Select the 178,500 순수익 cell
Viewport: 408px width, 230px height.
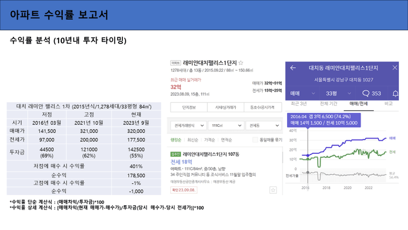pos(136,175)
